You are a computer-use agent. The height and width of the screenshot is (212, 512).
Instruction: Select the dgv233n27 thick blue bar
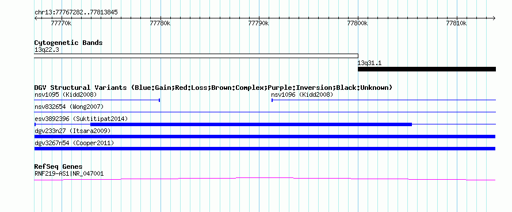pyautogui.click(x=265, y=137)
